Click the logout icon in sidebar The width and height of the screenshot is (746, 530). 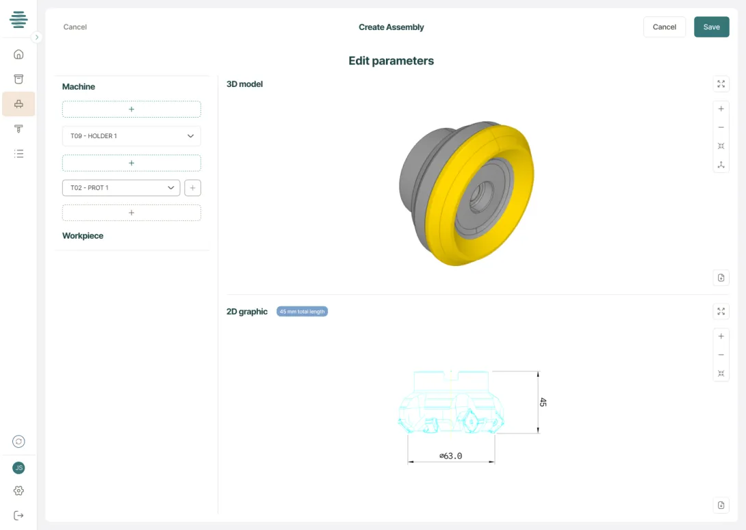coord(18,515)
